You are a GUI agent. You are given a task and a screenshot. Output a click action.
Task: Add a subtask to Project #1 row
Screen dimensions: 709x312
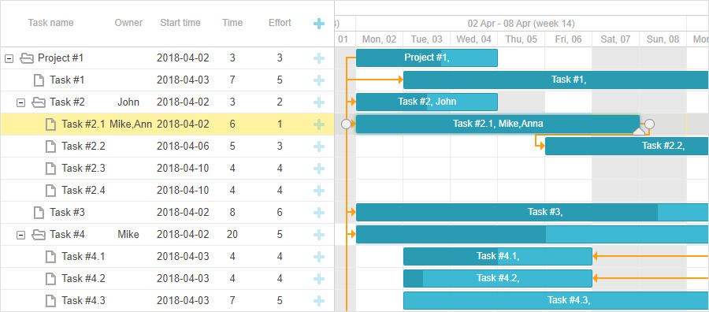[x=319, y=58]
